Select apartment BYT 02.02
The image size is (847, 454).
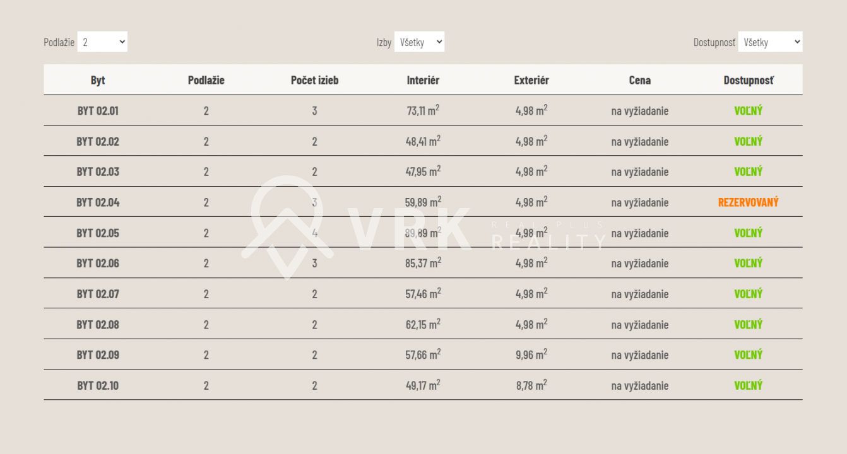(x=98, y=141)
